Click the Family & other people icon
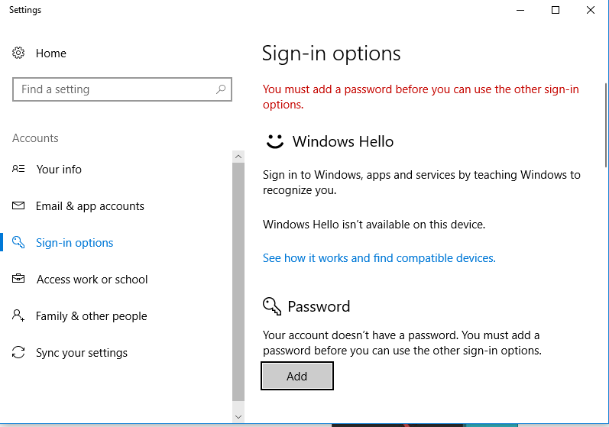 coord(18,316)
